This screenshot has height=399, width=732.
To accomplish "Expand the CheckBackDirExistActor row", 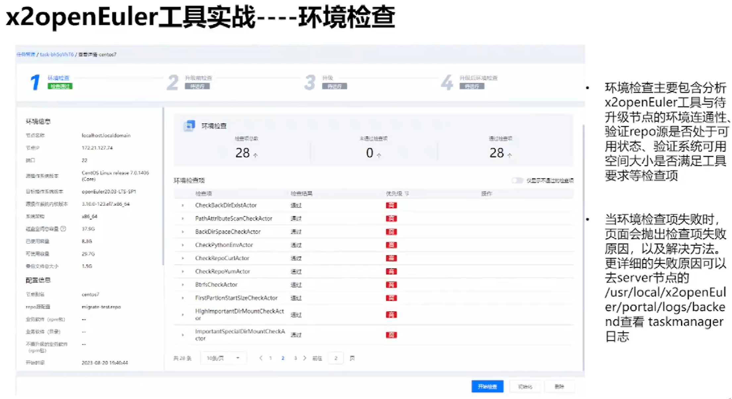I will click(183, 205).
